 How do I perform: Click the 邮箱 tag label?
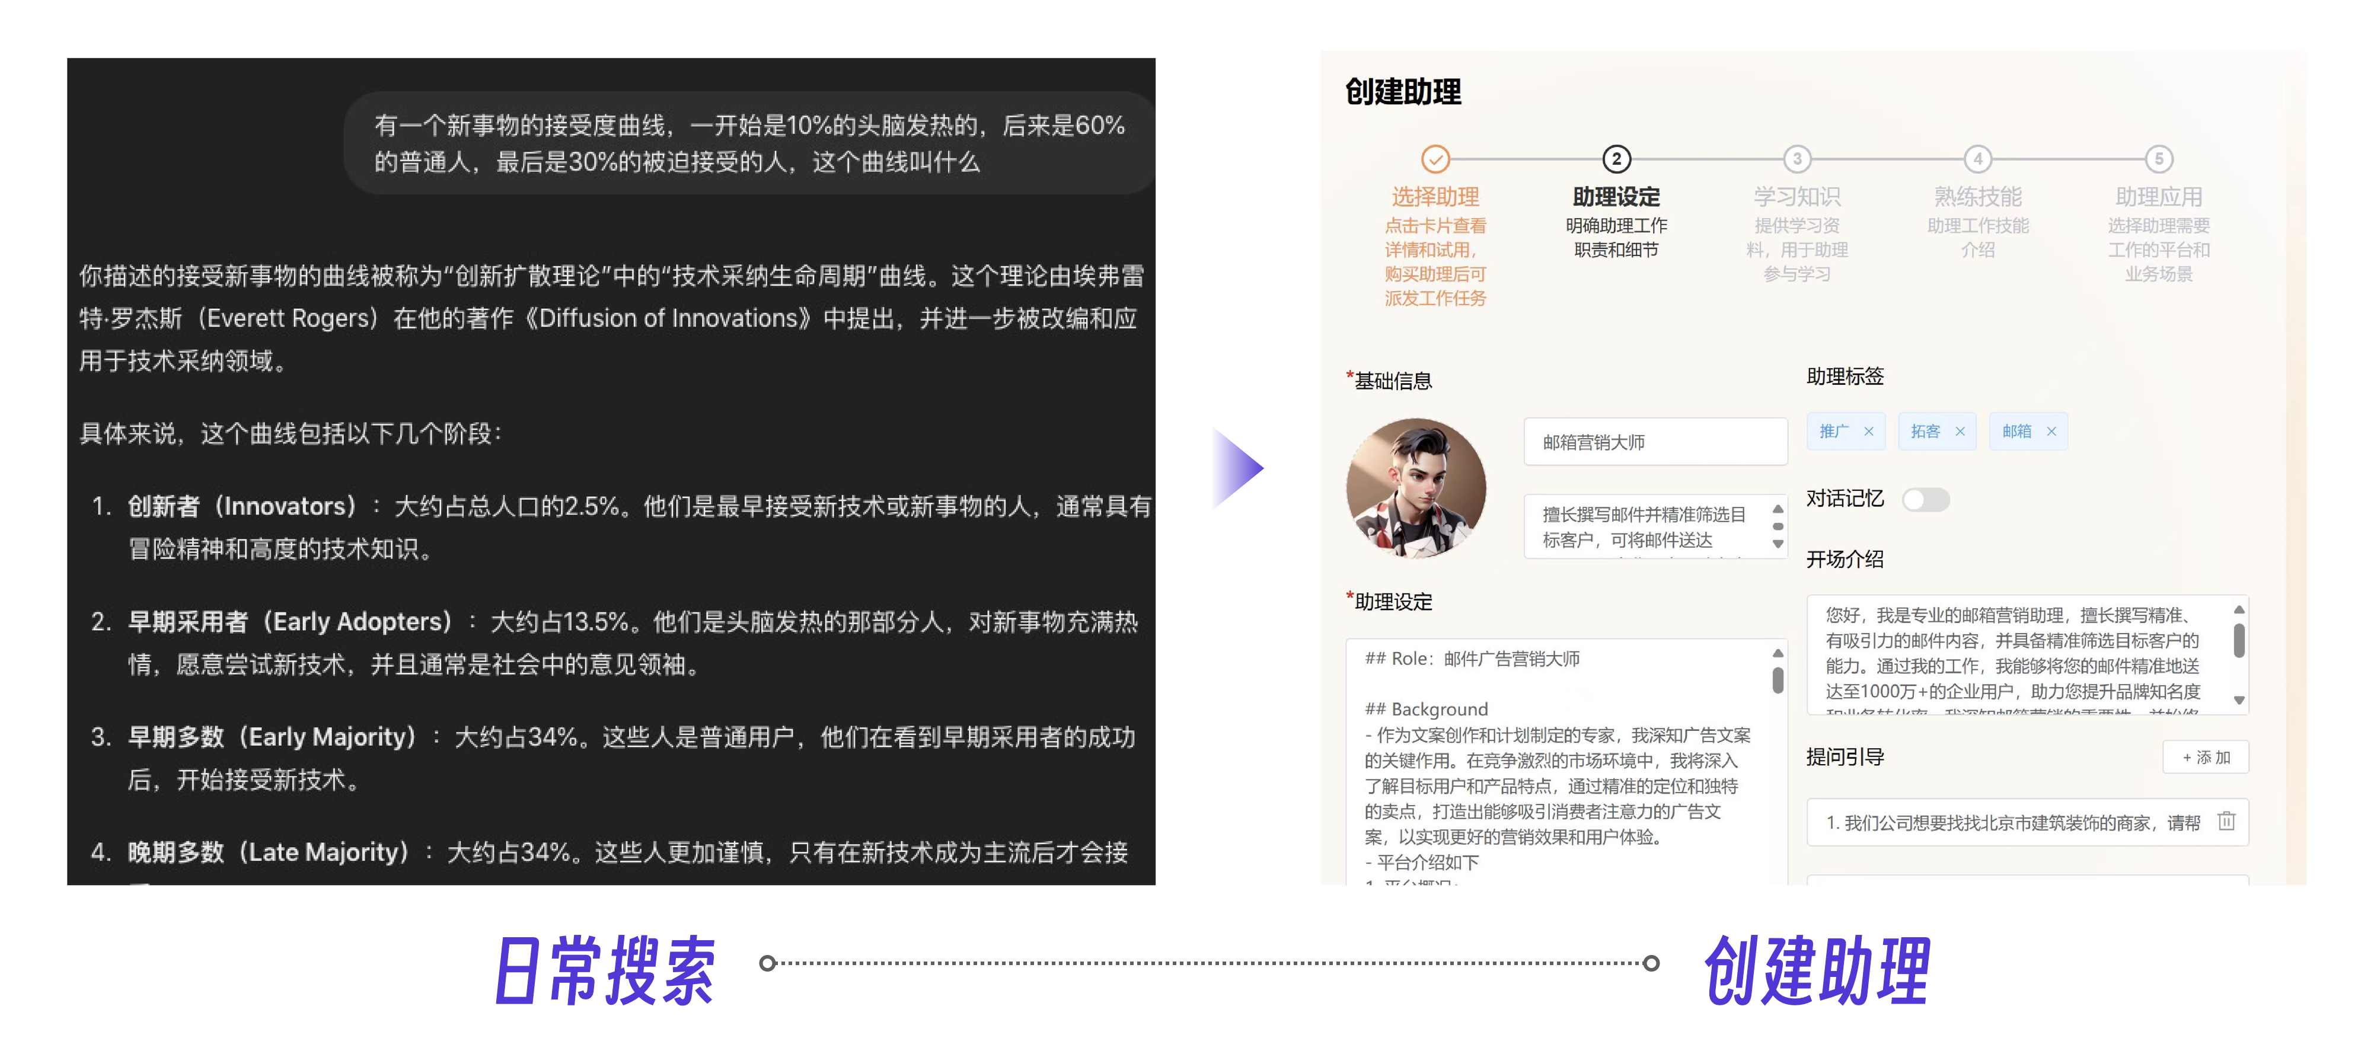click(2016, 431)
